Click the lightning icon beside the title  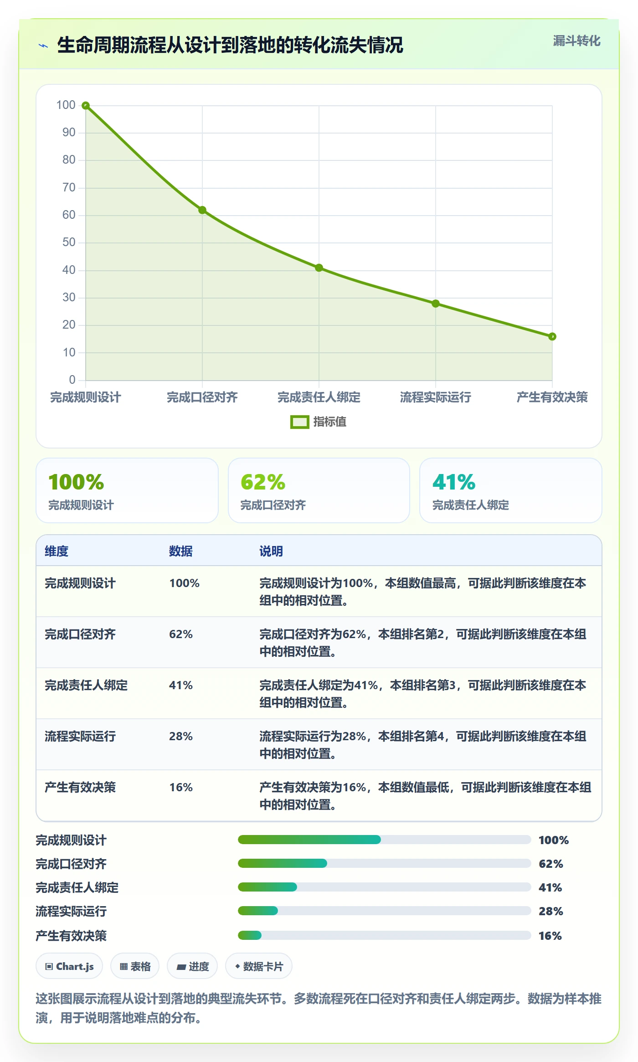[43, 46]
